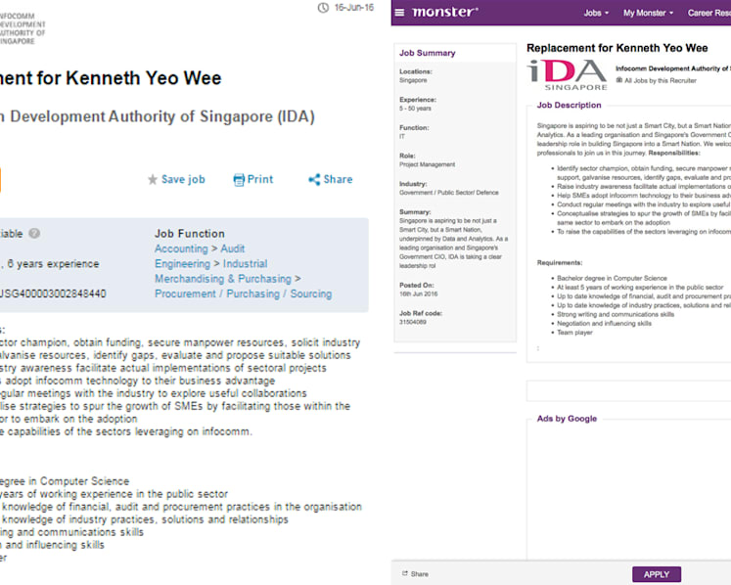Click the Posted On value 16th Jun 2016
Screen dimensions: 731x585
(418, 294)
